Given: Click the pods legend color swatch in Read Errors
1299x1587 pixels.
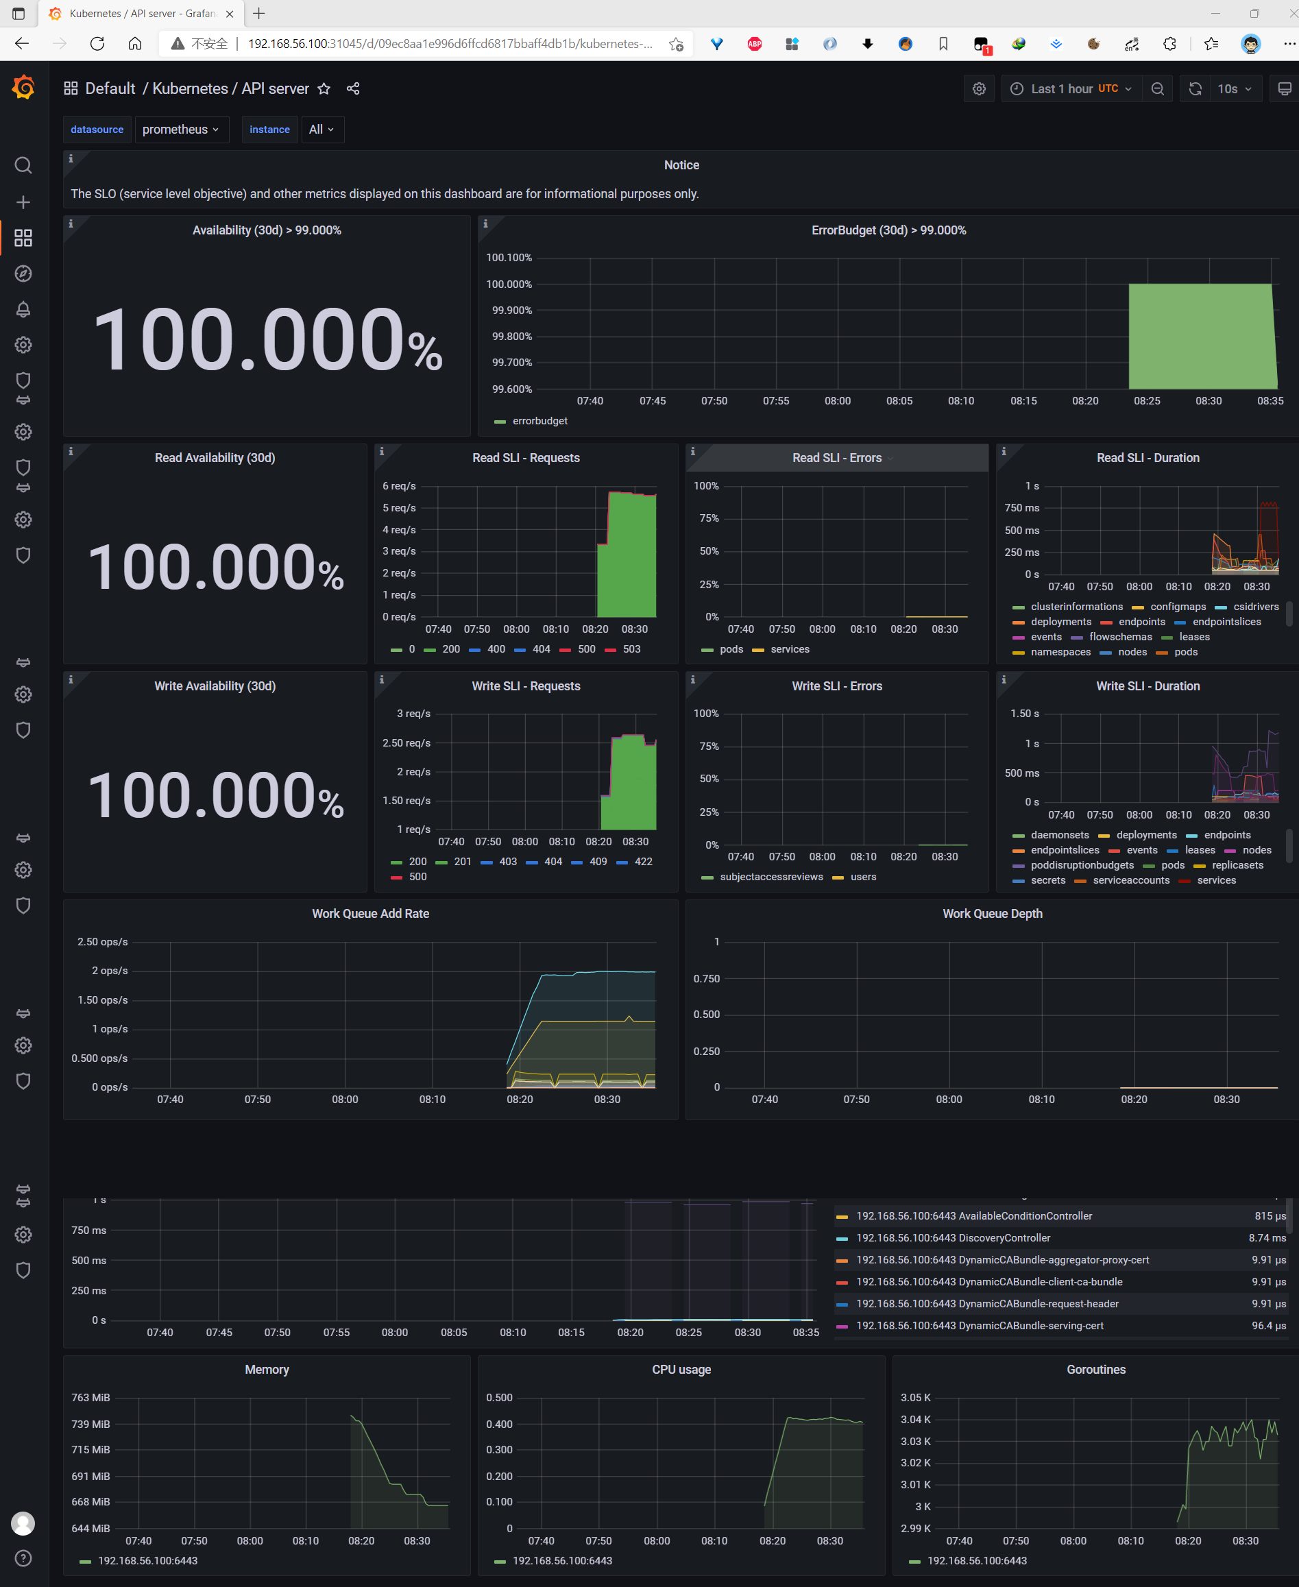Looking at the screenshot, I should pyautogui.click(x=707, y=649).
